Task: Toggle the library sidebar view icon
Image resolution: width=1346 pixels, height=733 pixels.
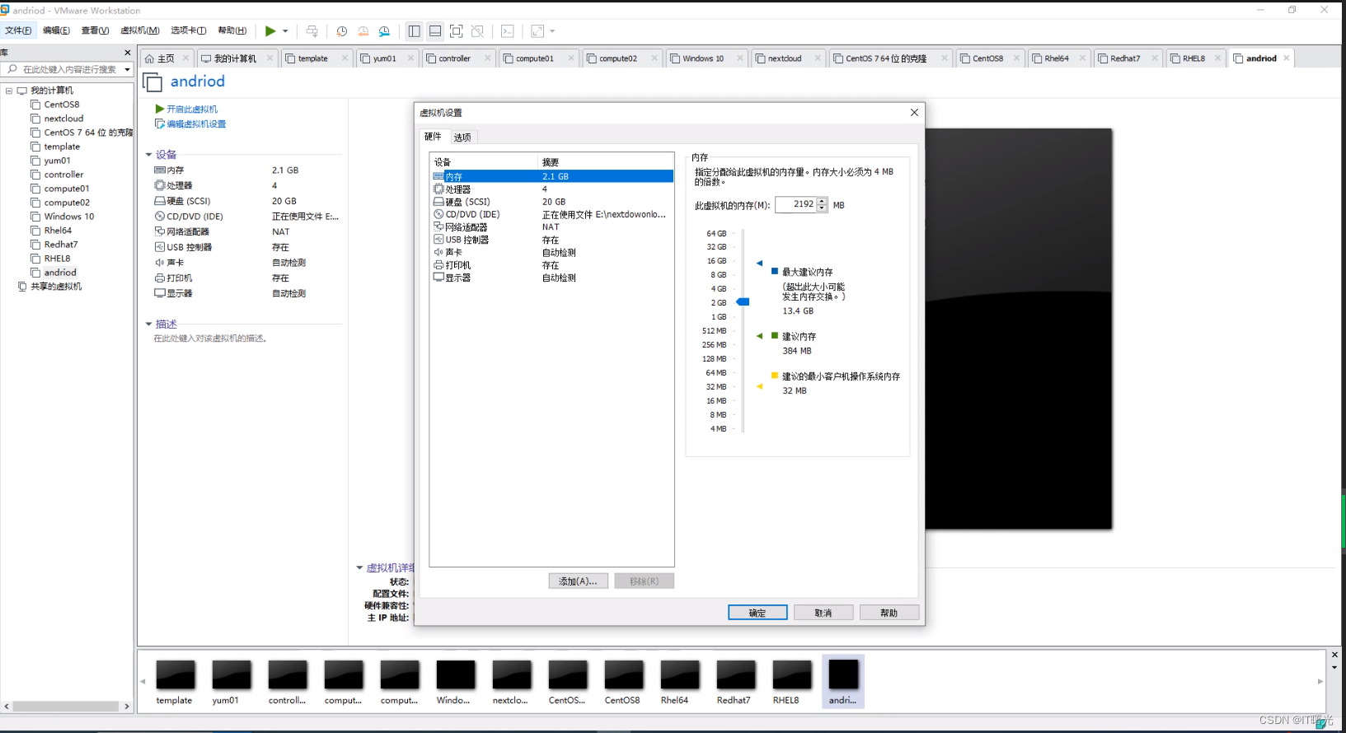Action: pos(414,31)
